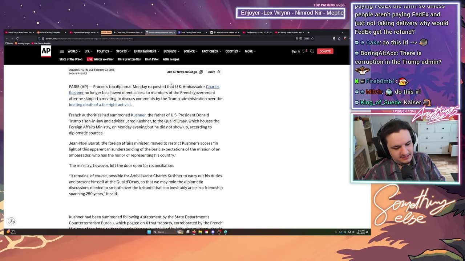This screenshot has width=465, height=261.
Task: Click the weather widget on the taskbar
Action: tap(11, 232)
